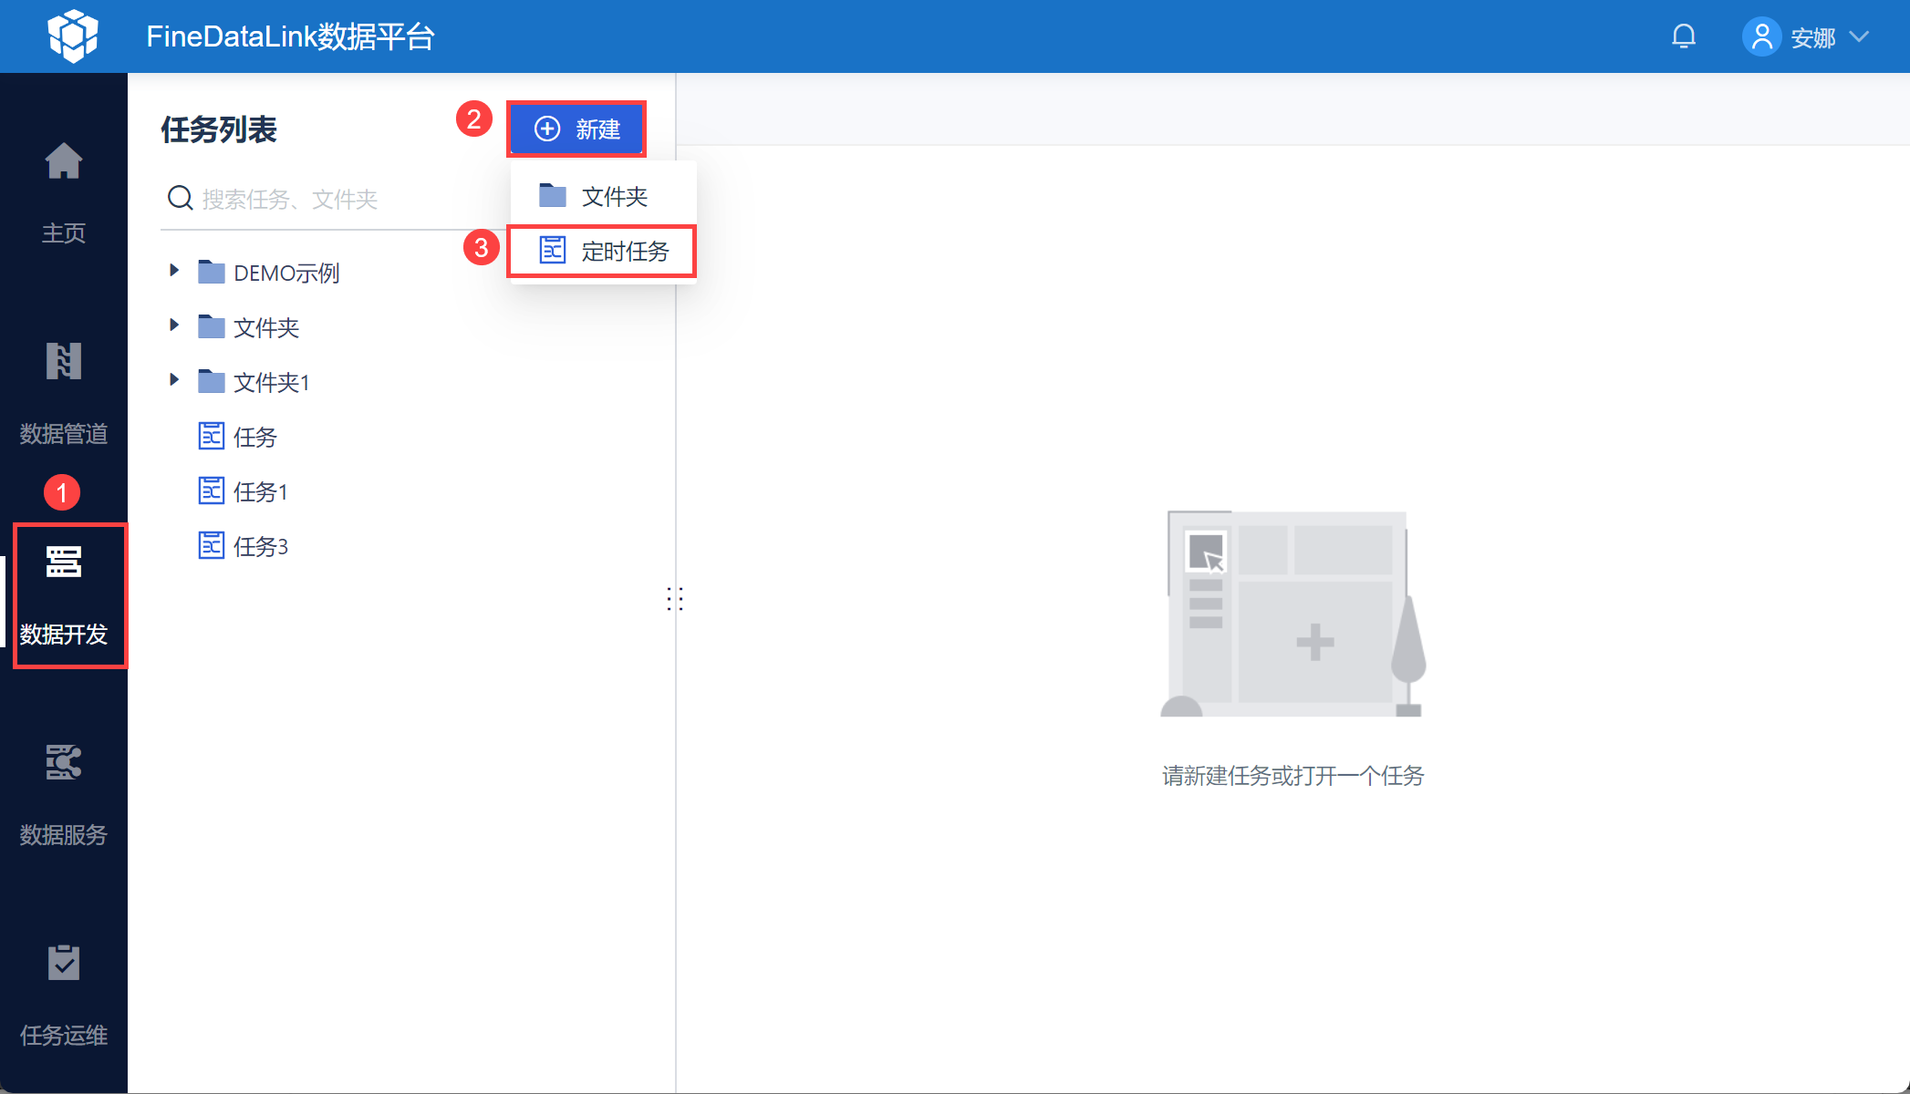Click the panel divider drag handle

675,599
